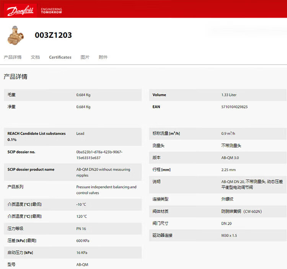Click the 标称流量 [m³/h] label
287x269 pixels.
166,134
